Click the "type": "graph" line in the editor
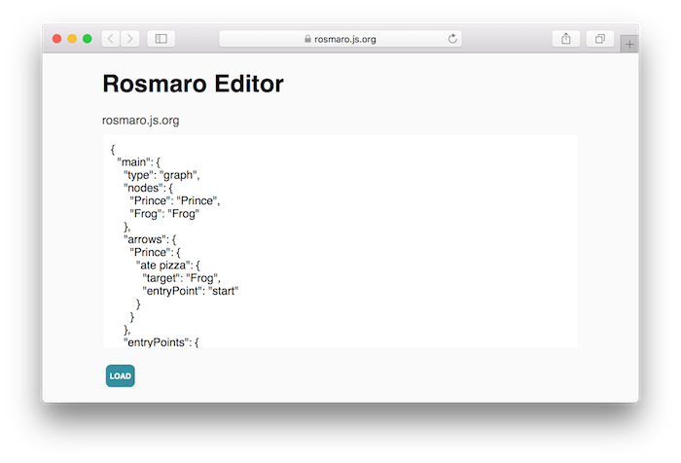Screen dimensions: 681x463 (161, 175)
